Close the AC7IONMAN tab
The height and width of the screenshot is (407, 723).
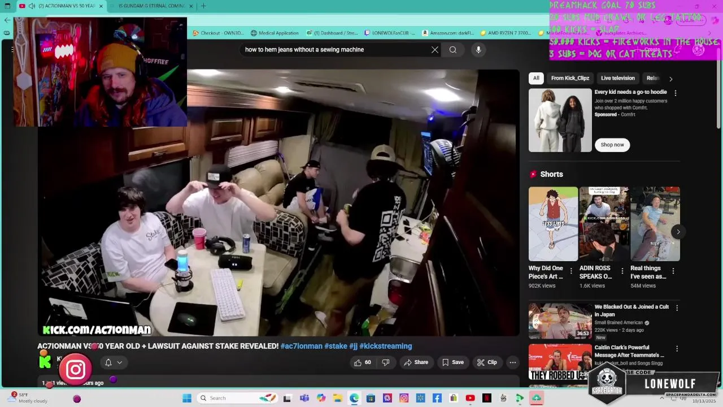(x=101, y=6)
